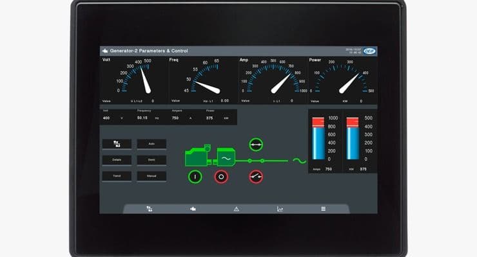
Task: Tap the date and time display
Action: pyautogui.click(x=353, y=51)
